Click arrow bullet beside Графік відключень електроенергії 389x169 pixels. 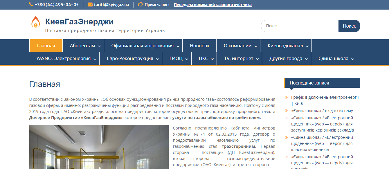(287, 98)
